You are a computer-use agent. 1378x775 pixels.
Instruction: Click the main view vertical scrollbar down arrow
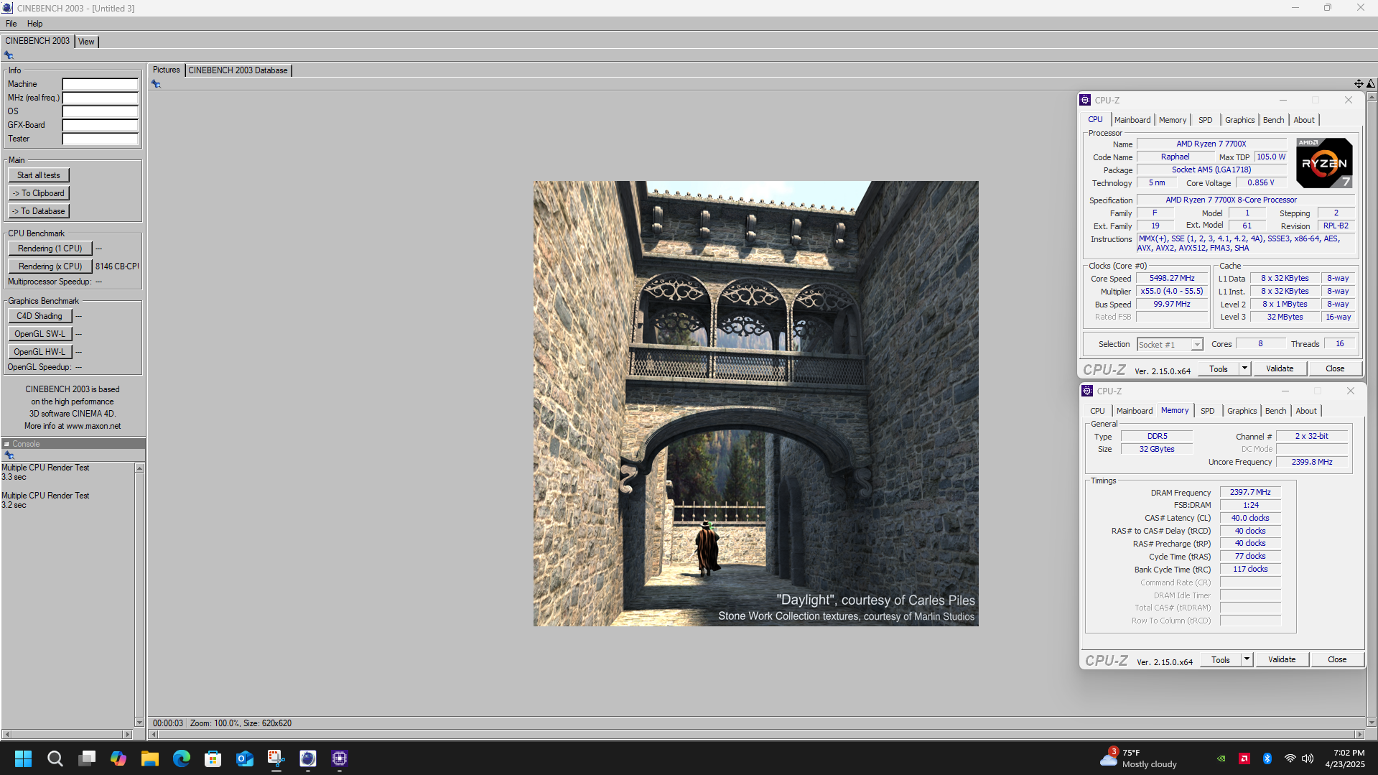tap(1372, 722)
